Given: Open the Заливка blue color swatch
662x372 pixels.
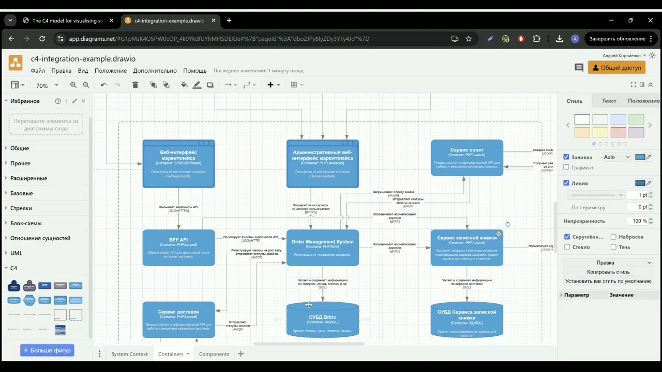Looking at the screenshot, I should 640,157.
